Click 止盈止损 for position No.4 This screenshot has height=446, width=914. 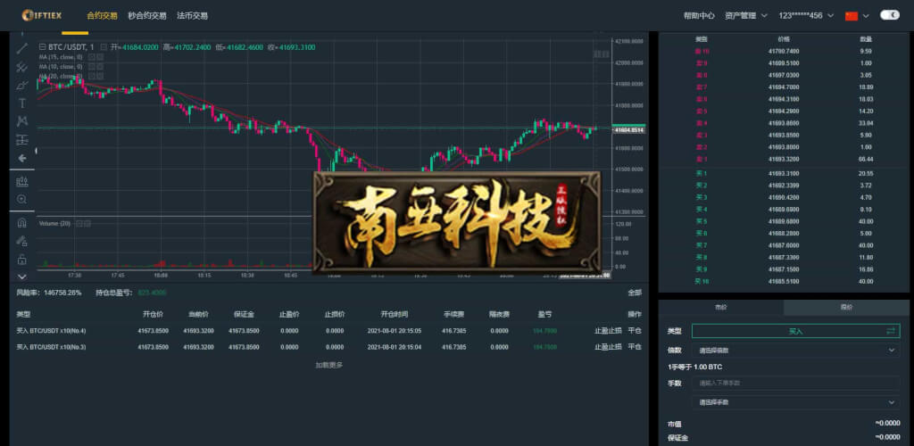pos(608,331)
